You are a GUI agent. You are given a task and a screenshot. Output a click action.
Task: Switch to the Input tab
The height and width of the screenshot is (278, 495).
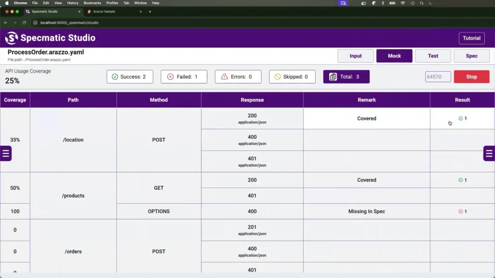pos(355,56)
